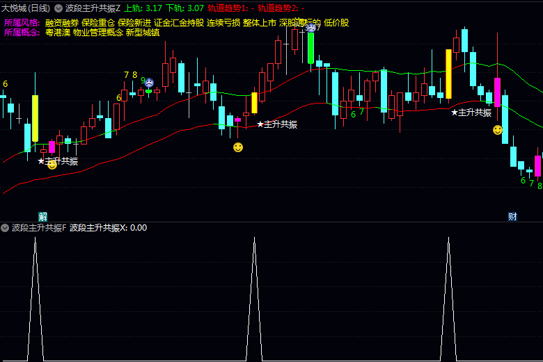The image size is (543, 362).
Task: Open the blue 财 marker icon
Action: (x=512, y=217)
